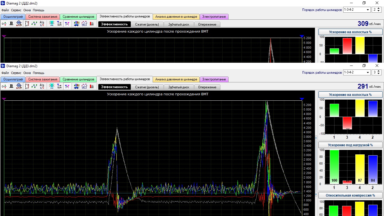The image size is (384, 216).
Task: Open the Окна menu in ДД3 window
Action: point(27,73)
